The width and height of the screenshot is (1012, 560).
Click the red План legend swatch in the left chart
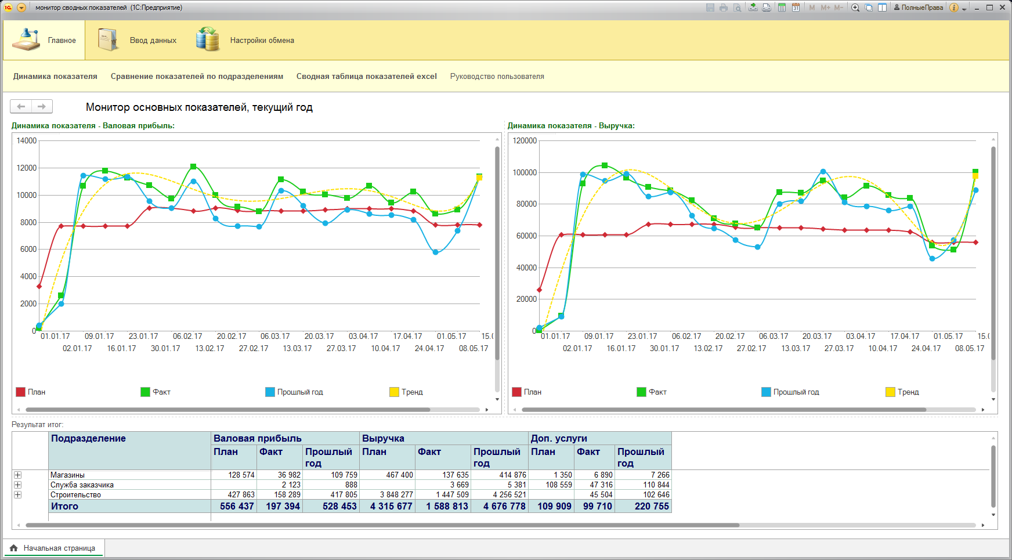20,392
